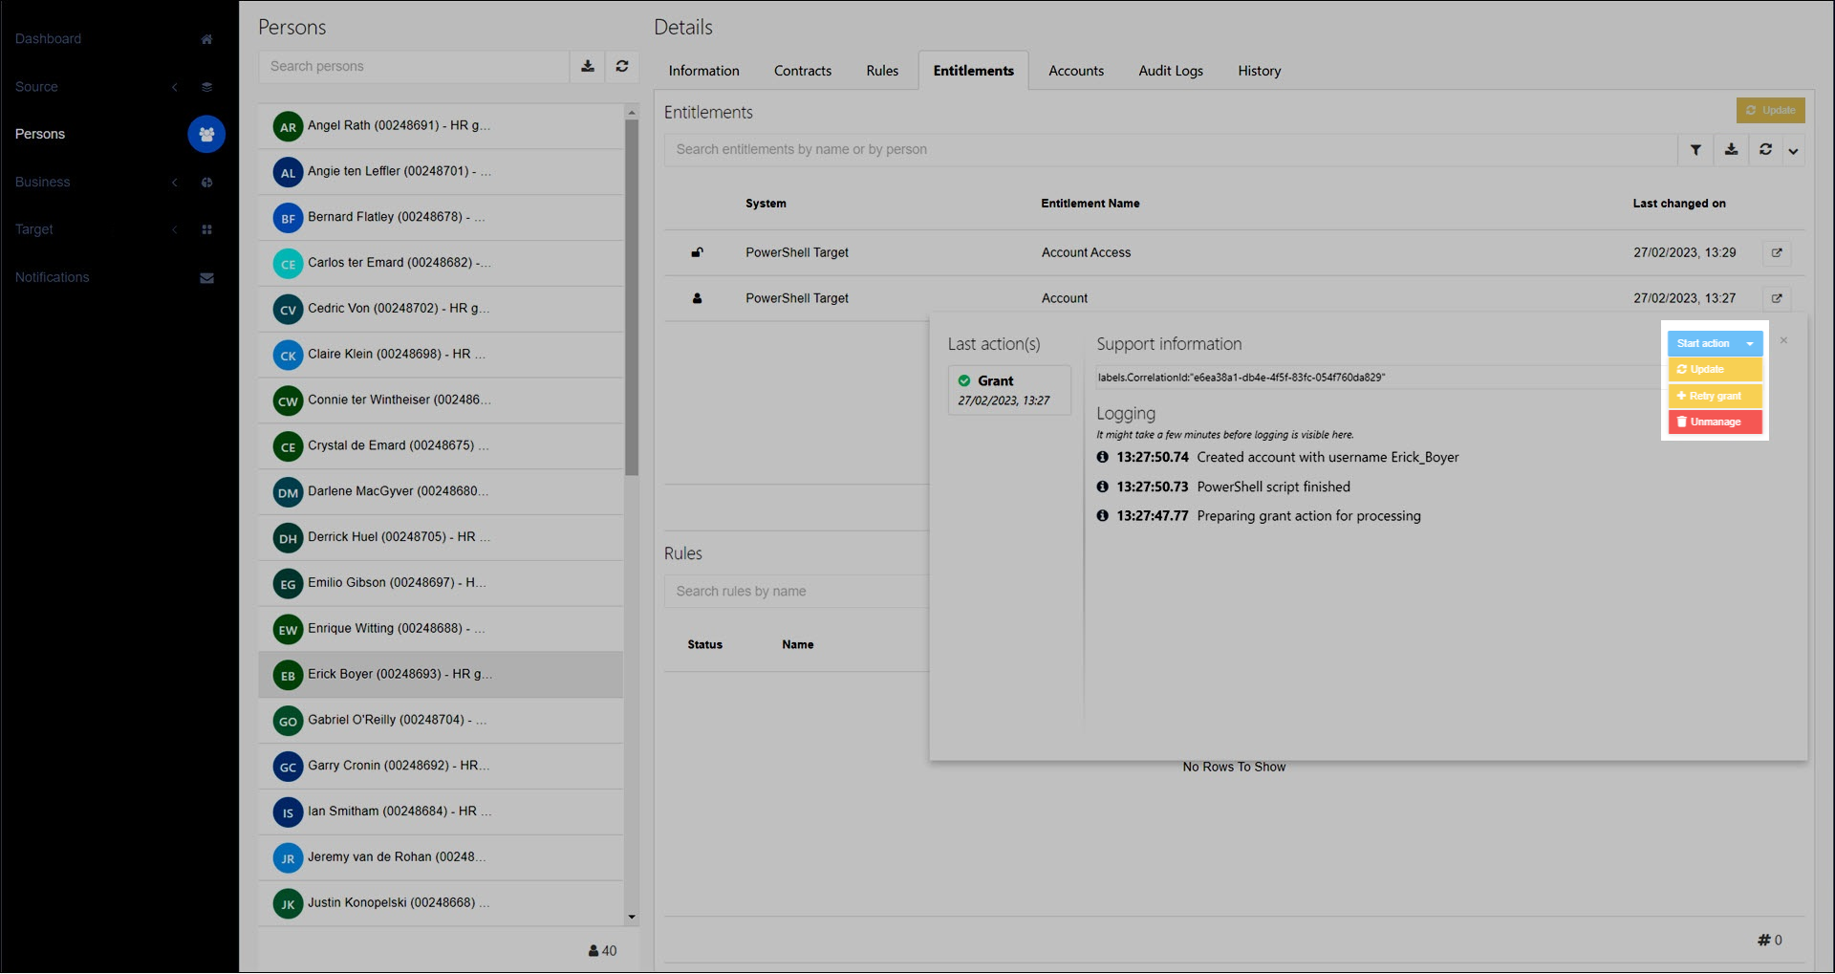Select Erick Boyer (00248693) in list
This screenshot has height=974, width=1835.
[441, 675]
